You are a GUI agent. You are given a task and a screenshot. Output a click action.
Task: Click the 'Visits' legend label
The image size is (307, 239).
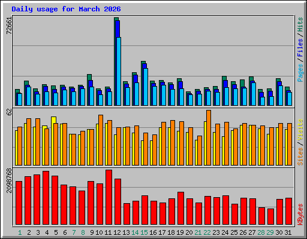(x=300, y=130)
